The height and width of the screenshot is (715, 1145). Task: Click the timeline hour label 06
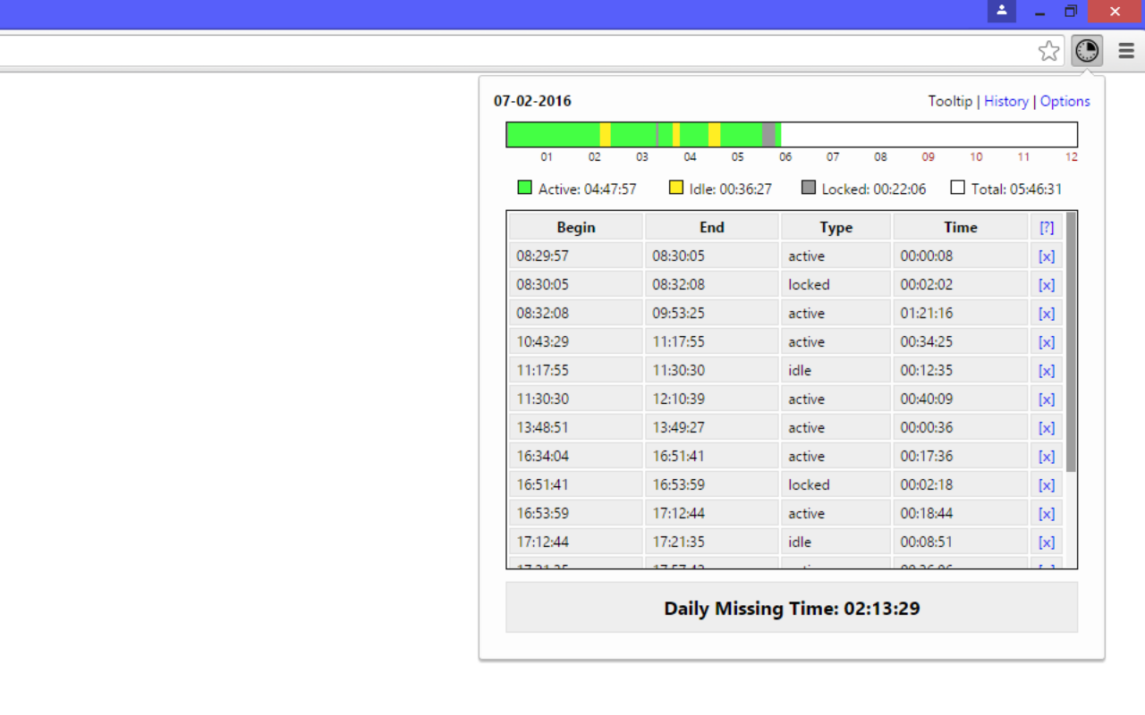tap(785, 157)
